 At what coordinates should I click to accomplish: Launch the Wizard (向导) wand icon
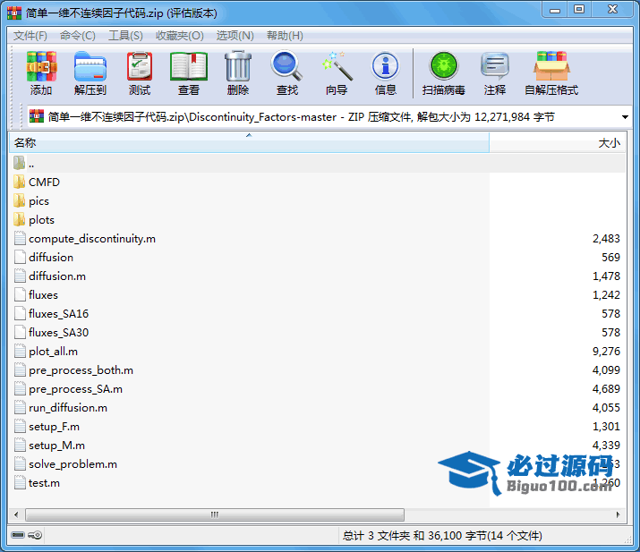(337, 65)
